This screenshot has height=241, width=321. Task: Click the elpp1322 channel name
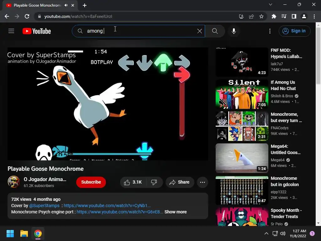coord(278,192)
